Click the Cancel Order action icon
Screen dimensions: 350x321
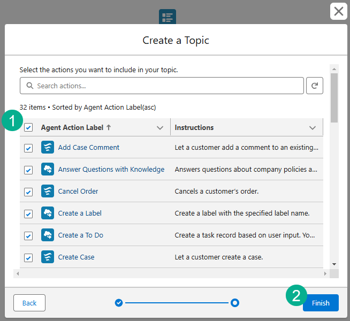click(48, 191)
